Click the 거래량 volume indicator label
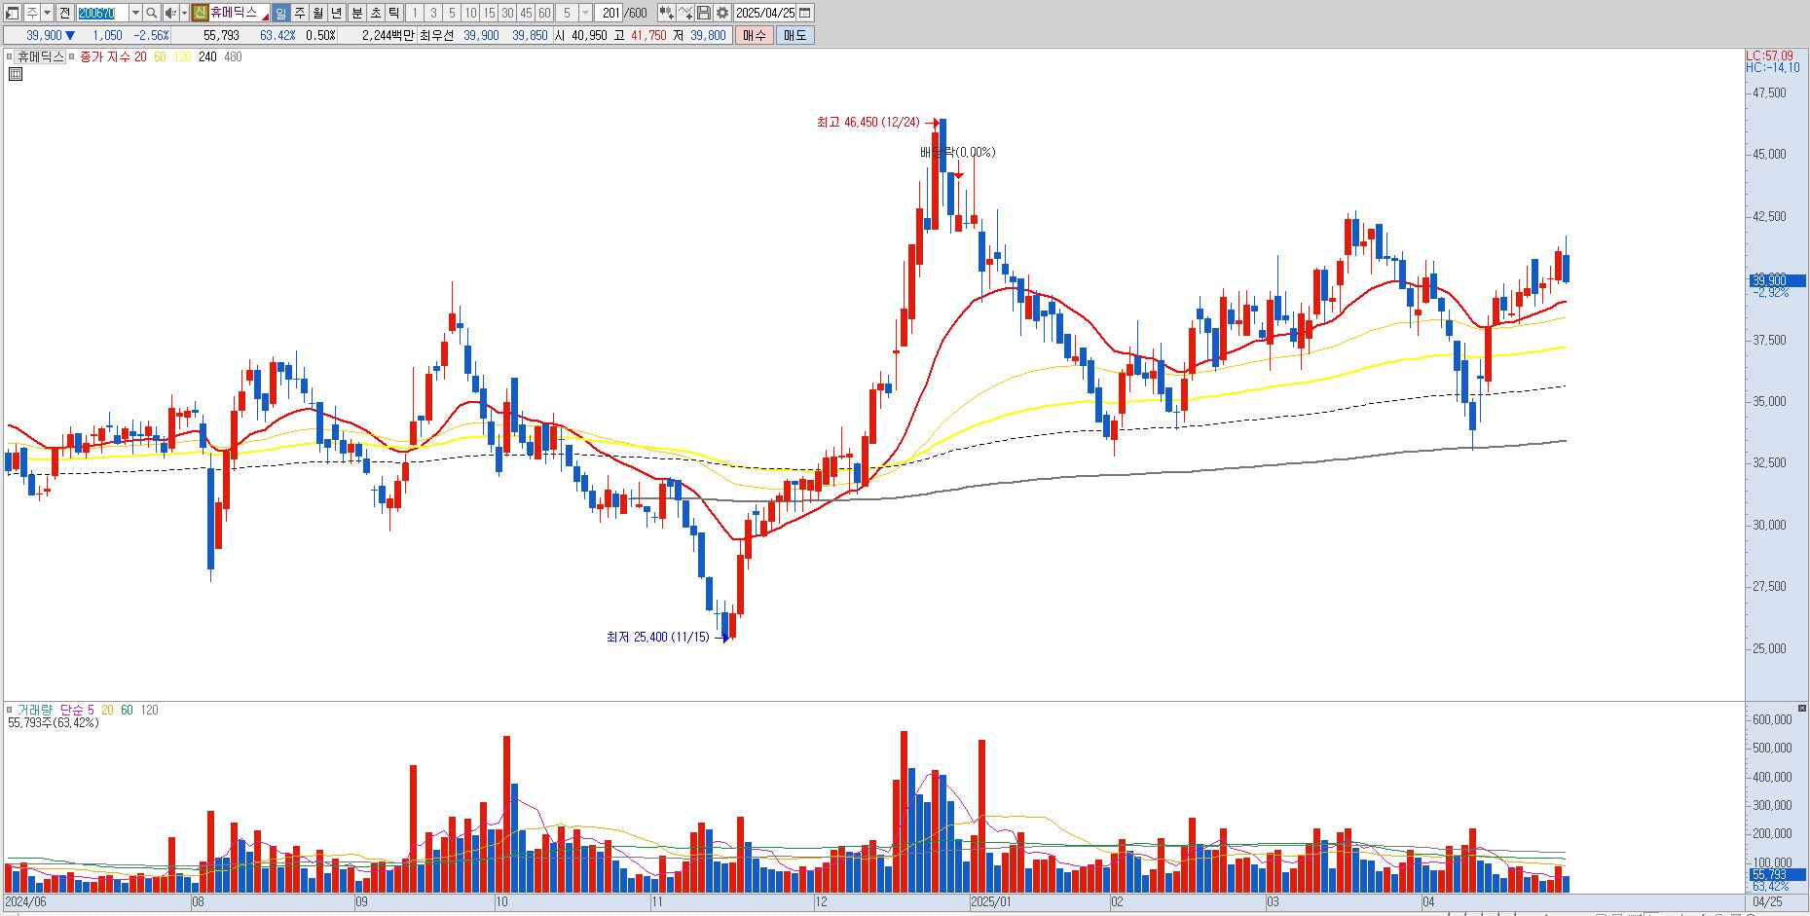Screen dimensions: 1810x916 click(34, 710)
